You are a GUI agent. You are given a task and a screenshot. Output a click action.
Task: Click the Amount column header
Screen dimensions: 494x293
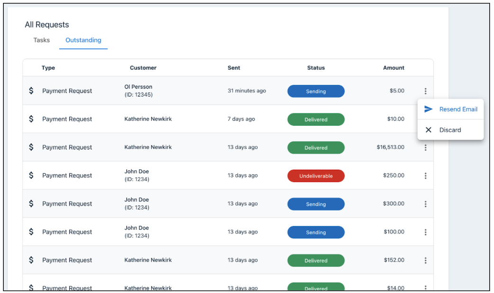393,68
